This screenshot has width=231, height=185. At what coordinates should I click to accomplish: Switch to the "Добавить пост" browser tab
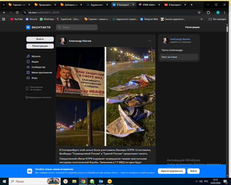click(x=72, y=5)
